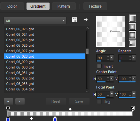The width and height of the screenshot is (140, 121).
Task: Select Corel_06_029.grd in the list
Action: click(x=44, y=62)
